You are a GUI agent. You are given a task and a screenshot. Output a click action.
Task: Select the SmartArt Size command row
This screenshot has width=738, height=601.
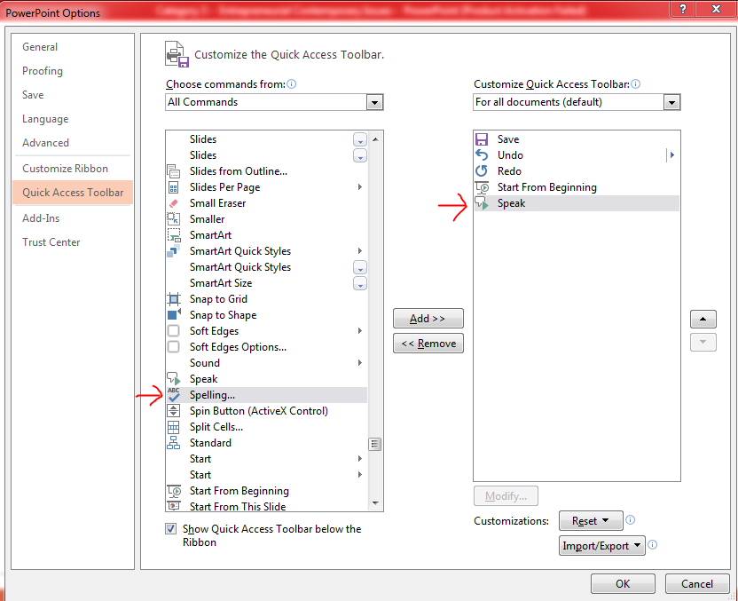[x=266, y=283]
